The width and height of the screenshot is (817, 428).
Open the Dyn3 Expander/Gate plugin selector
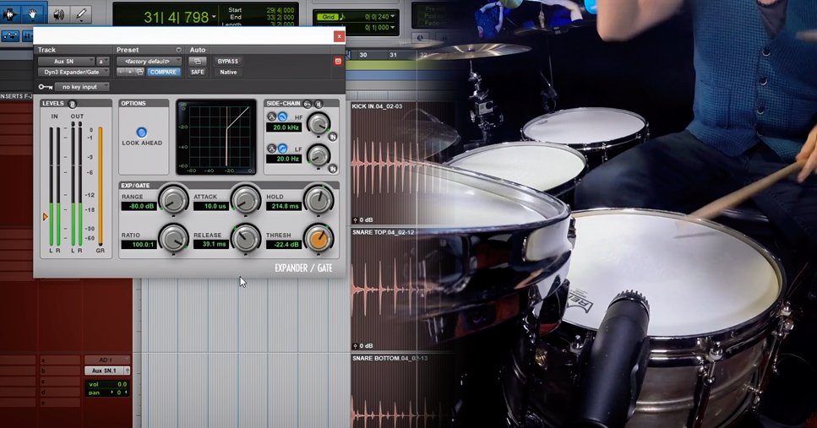click(x=73, y=73)
